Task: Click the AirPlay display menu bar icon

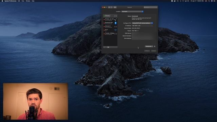Action: [186, 1]
